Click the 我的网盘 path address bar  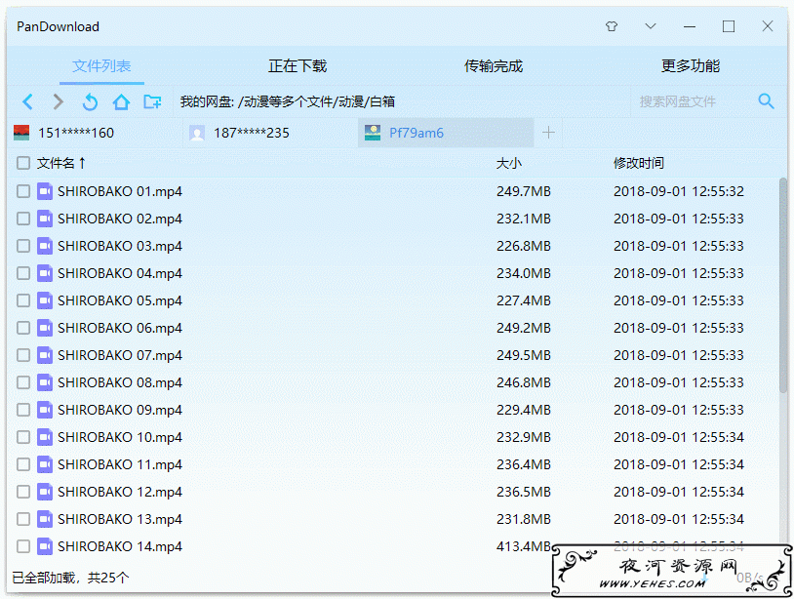(400, 101)
